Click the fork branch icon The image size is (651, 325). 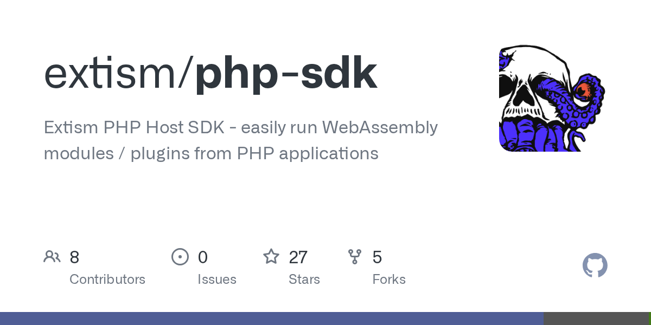pyautogui.click(x=355, y=257)
